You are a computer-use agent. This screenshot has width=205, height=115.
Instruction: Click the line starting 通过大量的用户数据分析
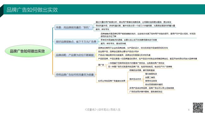click(x=133, y=22)
